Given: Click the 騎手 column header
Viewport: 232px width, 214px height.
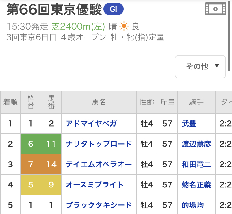Looking at the screenshot, I should [196, 102].
